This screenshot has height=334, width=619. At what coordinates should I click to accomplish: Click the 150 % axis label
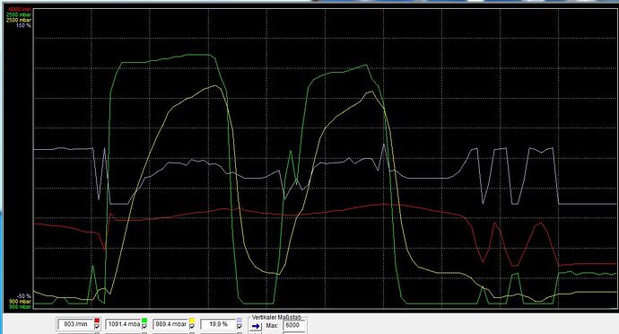tap(23, 26)
